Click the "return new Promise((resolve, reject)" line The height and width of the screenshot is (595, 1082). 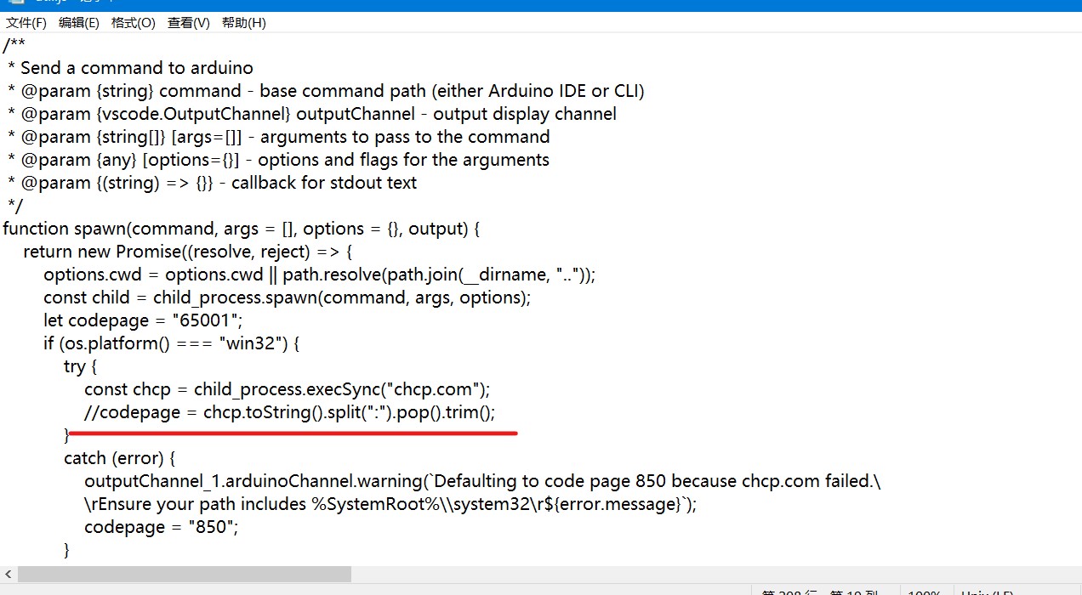click(x=187, y=252)
